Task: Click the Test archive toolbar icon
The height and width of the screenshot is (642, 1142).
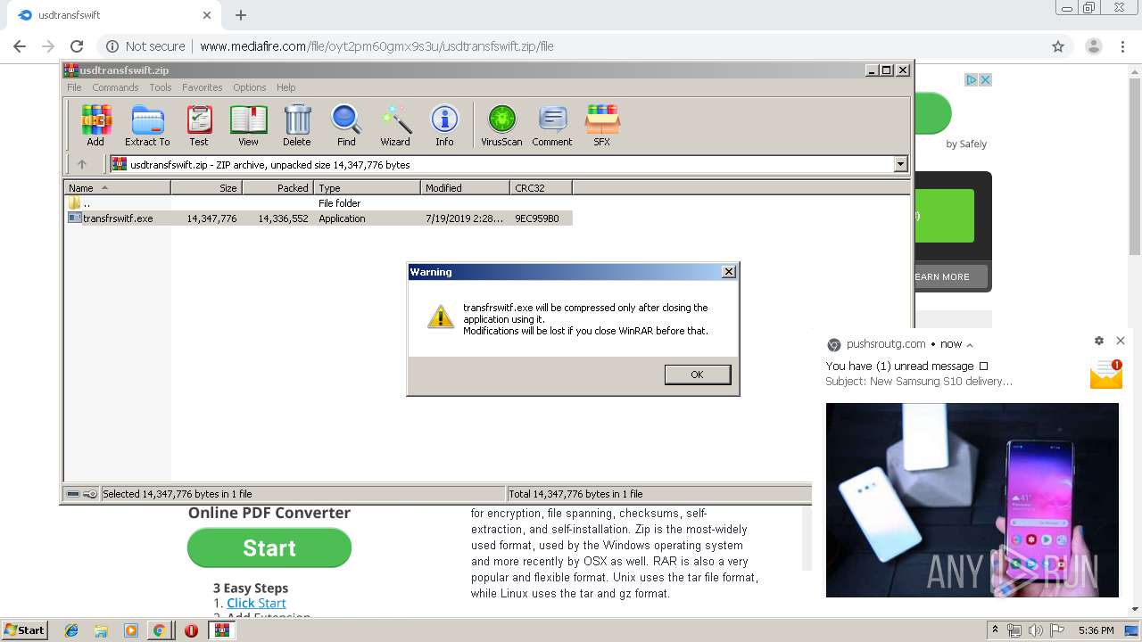Action: coord(199,125)
